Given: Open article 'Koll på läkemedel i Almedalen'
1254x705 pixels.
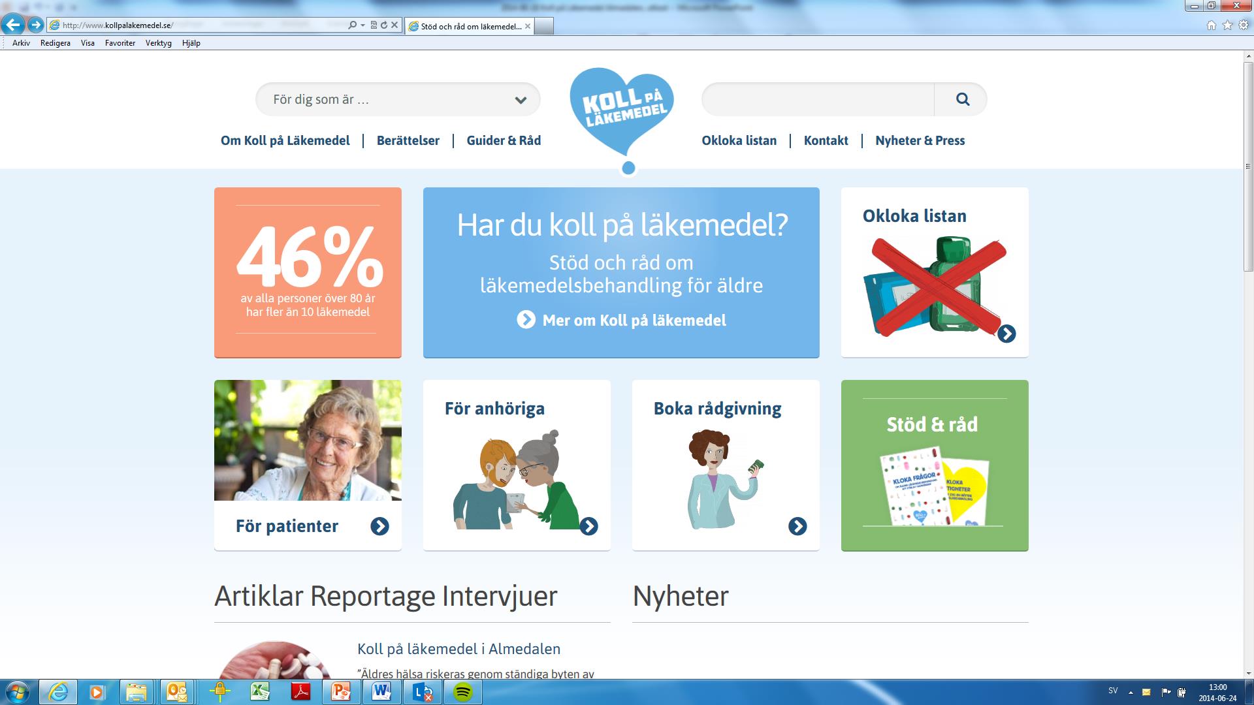Looking at the screenshot, I should [458, 649].
